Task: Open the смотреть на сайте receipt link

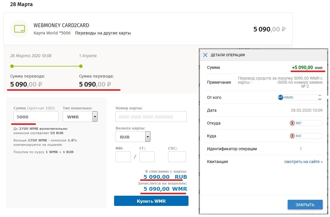Action: pyautogui.click(x=303, y=162)
